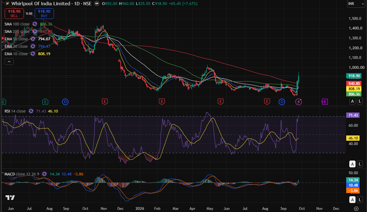Toggle log scale L on RSI pane

coord(360,164)
